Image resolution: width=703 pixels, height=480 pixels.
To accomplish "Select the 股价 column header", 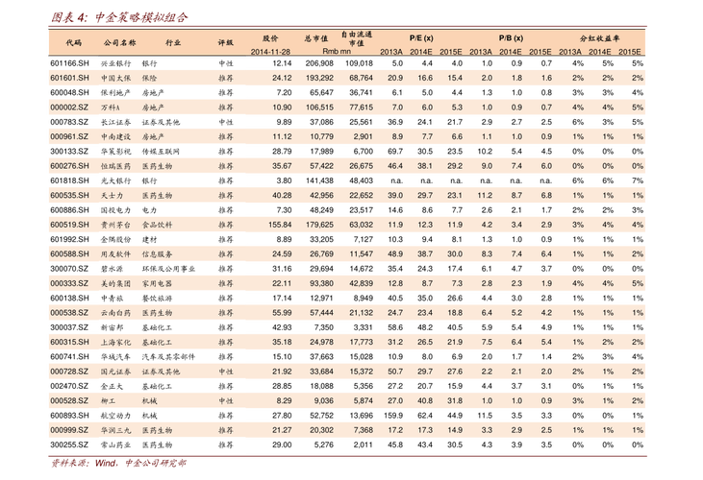I will [x=270, y=38].
